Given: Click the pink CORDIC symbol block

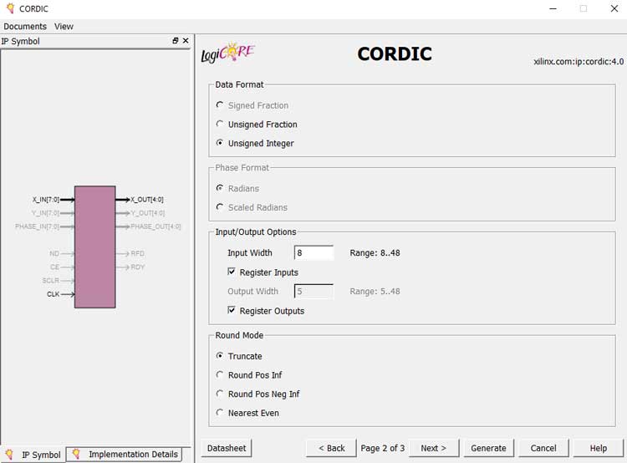Looking at the screenshot, I should tap(95, 247).
